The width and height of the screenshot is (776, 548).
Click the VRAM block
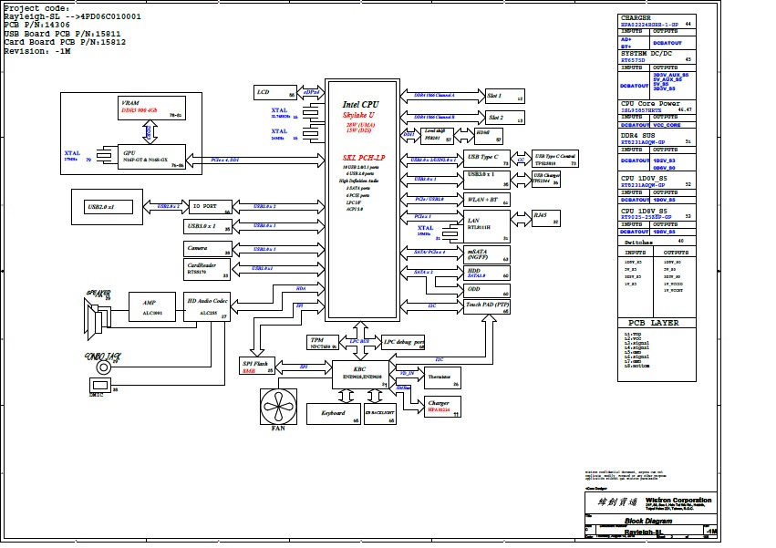pyautogui.click(x=152, y=108)
